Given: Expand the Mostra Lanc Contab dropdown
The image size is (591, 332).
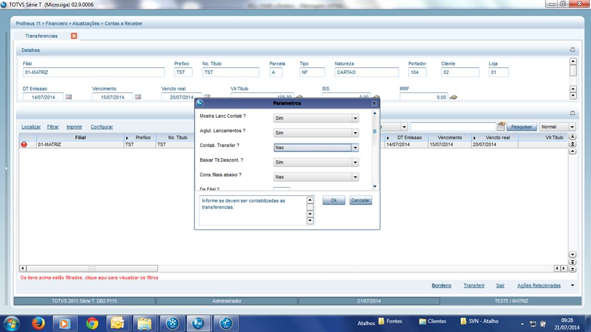Looking at the screenshot, I should 355,118.
